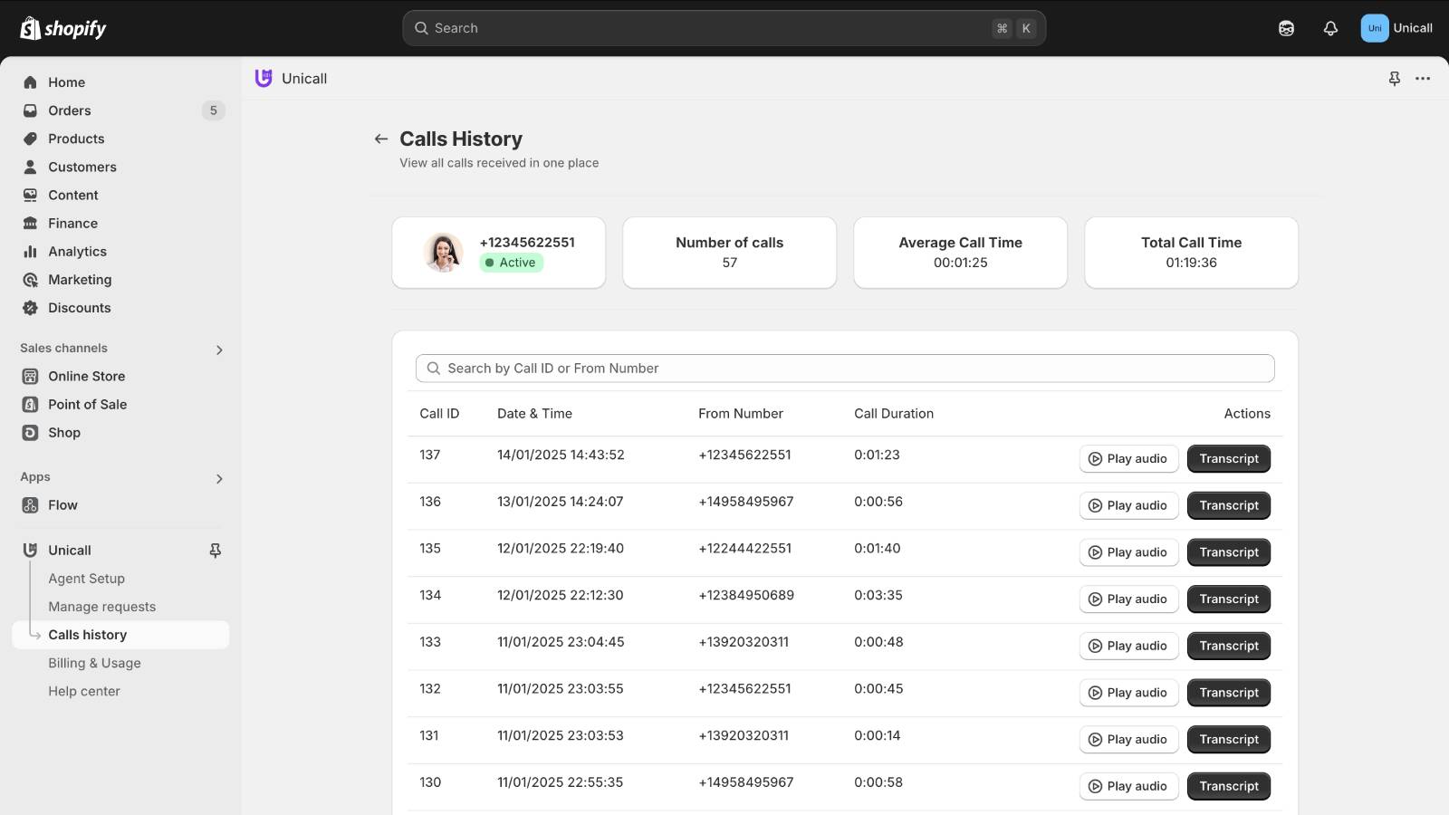1449x815 pixels.
Task: Select Calls history in sidebar
Action: coord(120,635)
